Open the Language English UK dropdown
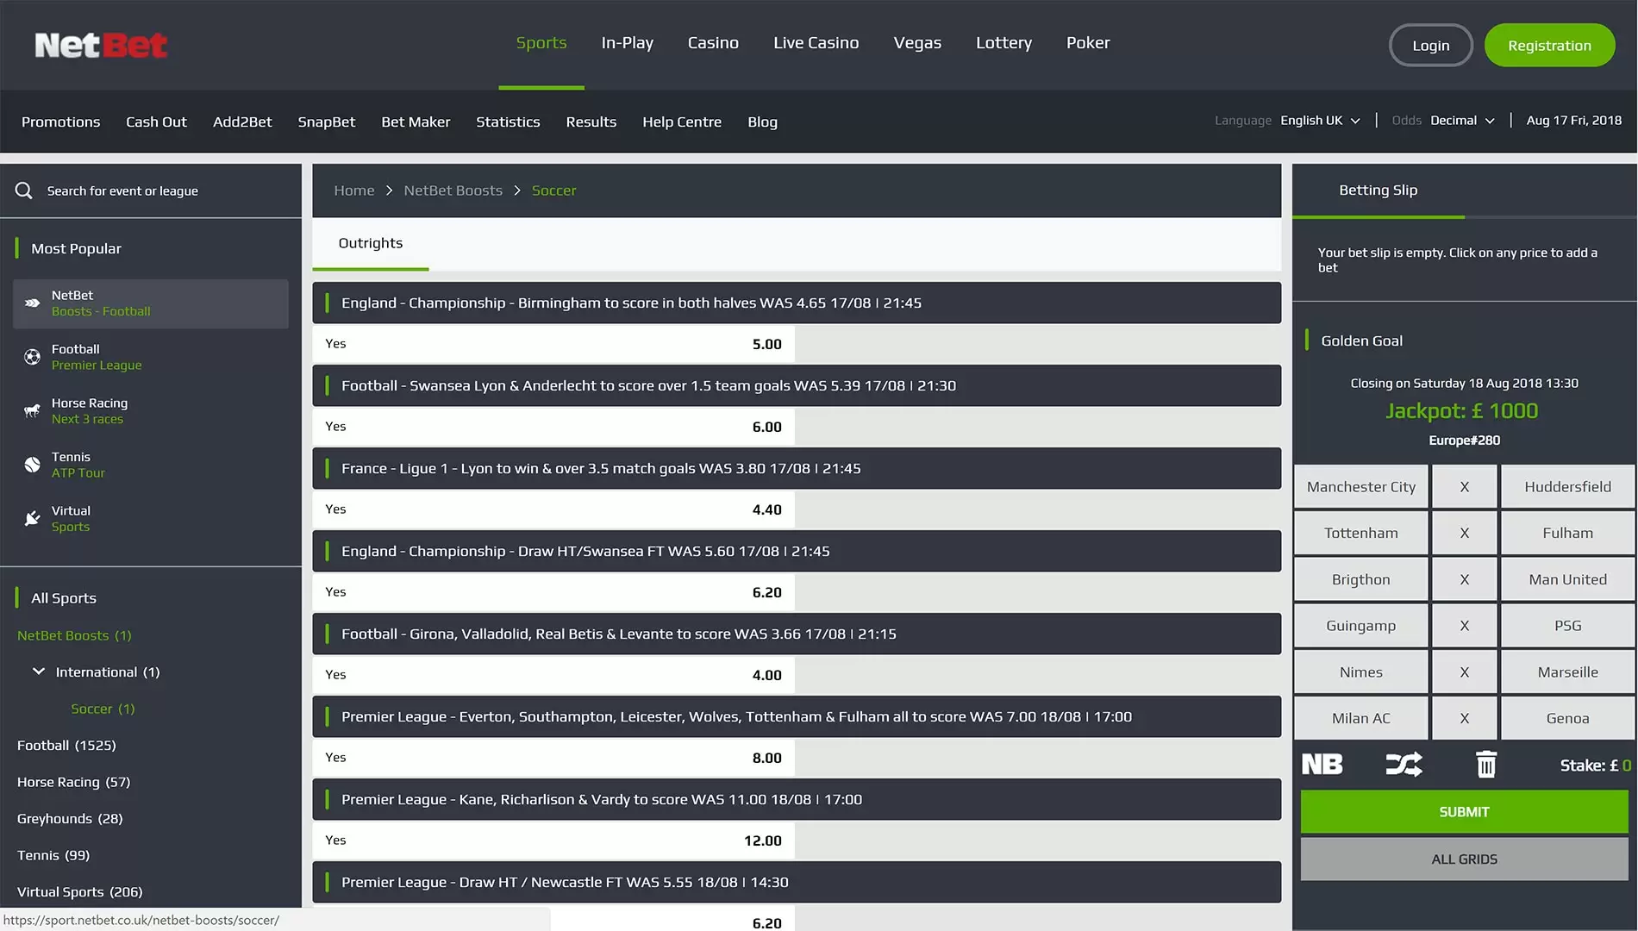This screenshot has width=1638, height=931. tap(1320, 121)
